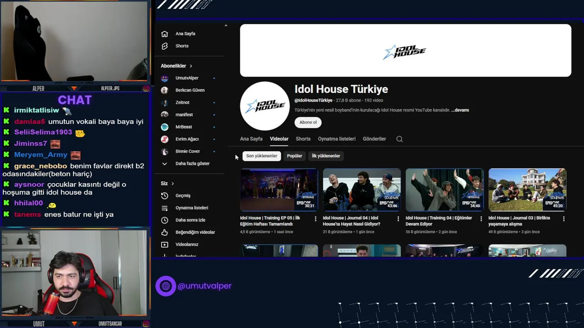Open Oynatma listeleri playlist icon in sidebar
584x328 pixels.
point(165,208)
